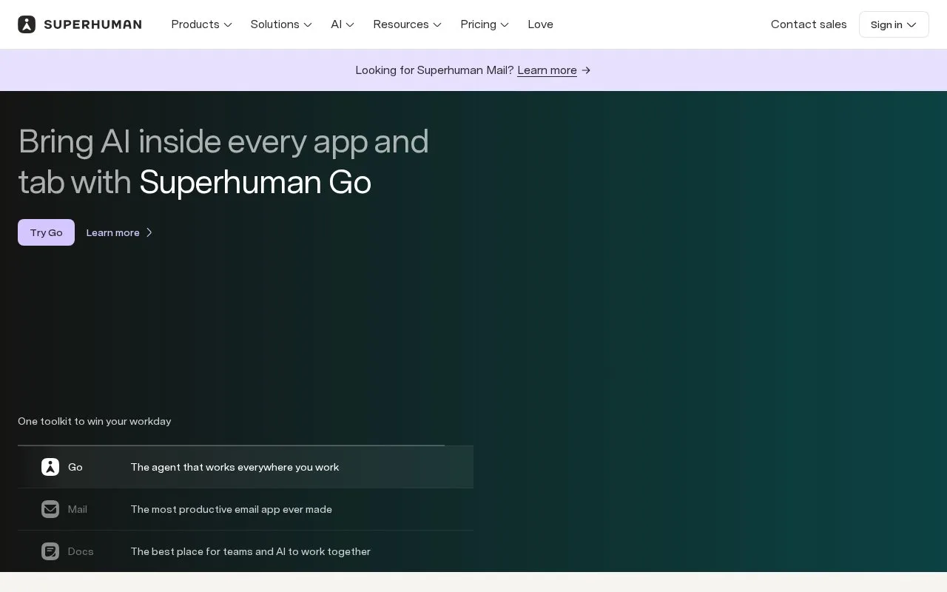947x592 pixels.
Task: Click 'One toolkit to win your workday' text
Action: click(x=94, y=421)
